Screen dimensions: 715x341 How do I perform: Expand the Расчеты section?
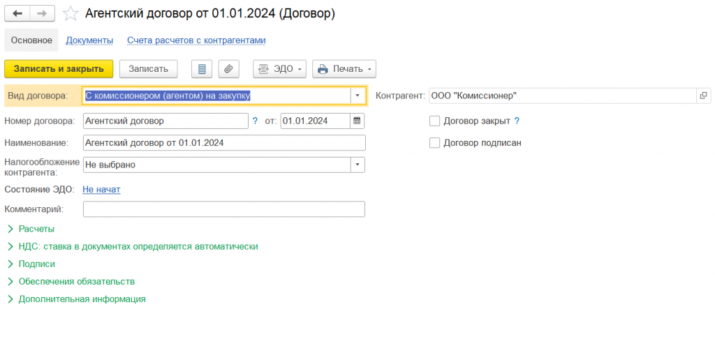(x=36, y=229)
